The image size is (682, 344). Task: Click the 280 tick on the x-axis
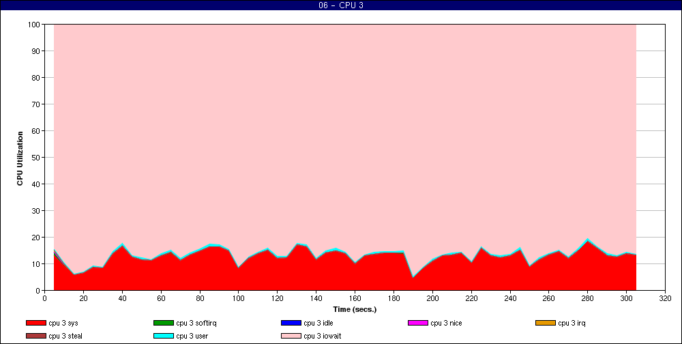588,298
